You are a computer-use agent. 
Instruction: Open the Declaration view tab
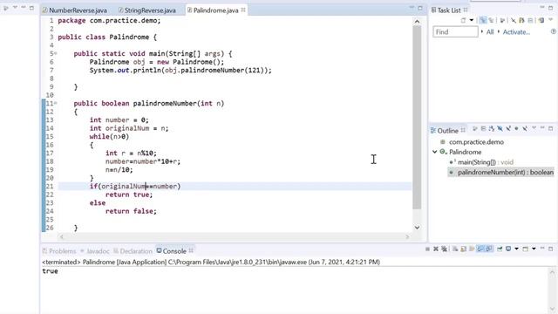tap(133, 251)
